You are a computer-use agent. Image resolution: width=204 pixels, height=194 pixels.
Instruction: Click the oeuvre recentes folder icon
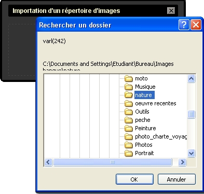pyautogui.click(x=129, y=103)
